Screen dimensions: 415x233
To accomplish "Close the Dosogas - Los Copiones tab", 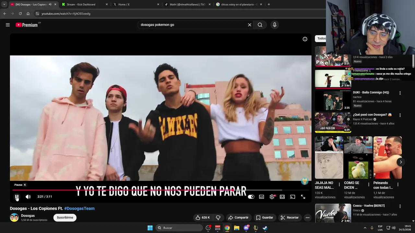I will click(55, 5).
